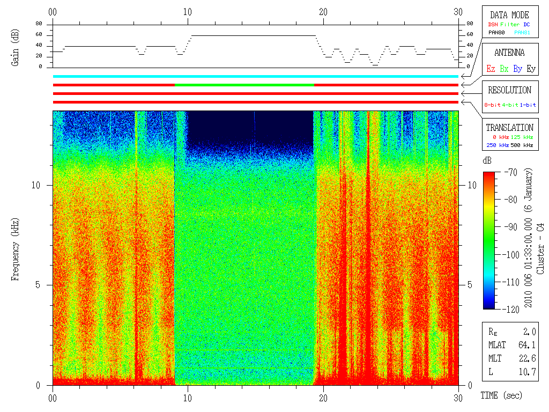
Task: Click the black Ey antenna label
Action: point(531,69)
